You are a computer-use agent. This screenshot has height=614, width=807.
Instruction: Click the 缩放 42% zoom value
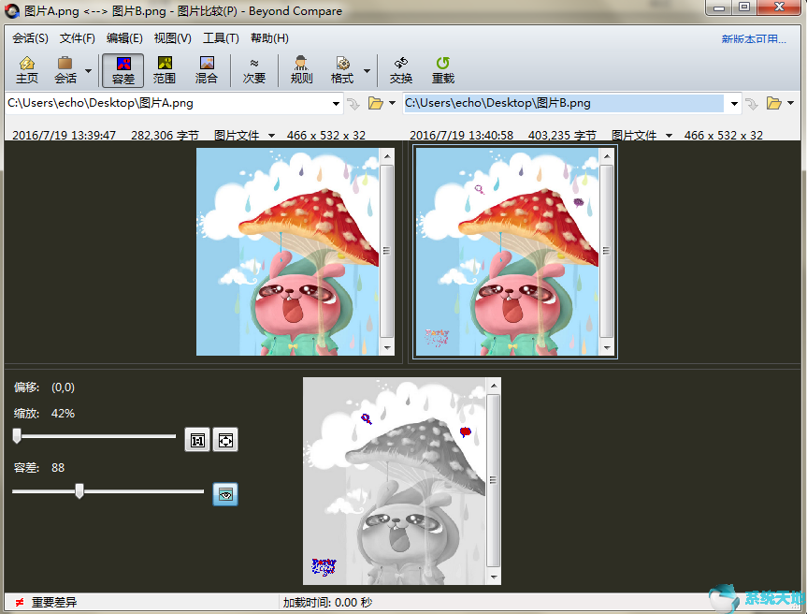click(63, 414)
